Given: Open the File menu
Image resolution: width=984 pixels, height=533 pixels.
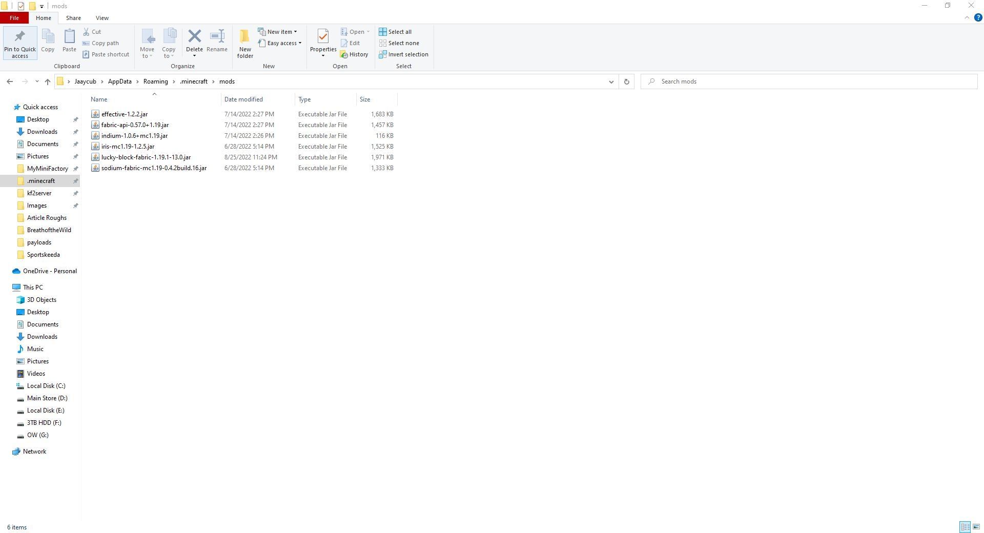Looking at the screenshot, I should pos(14,18).
